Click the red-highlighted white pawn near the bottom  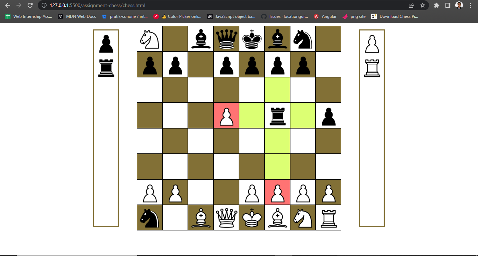point(277,192)
